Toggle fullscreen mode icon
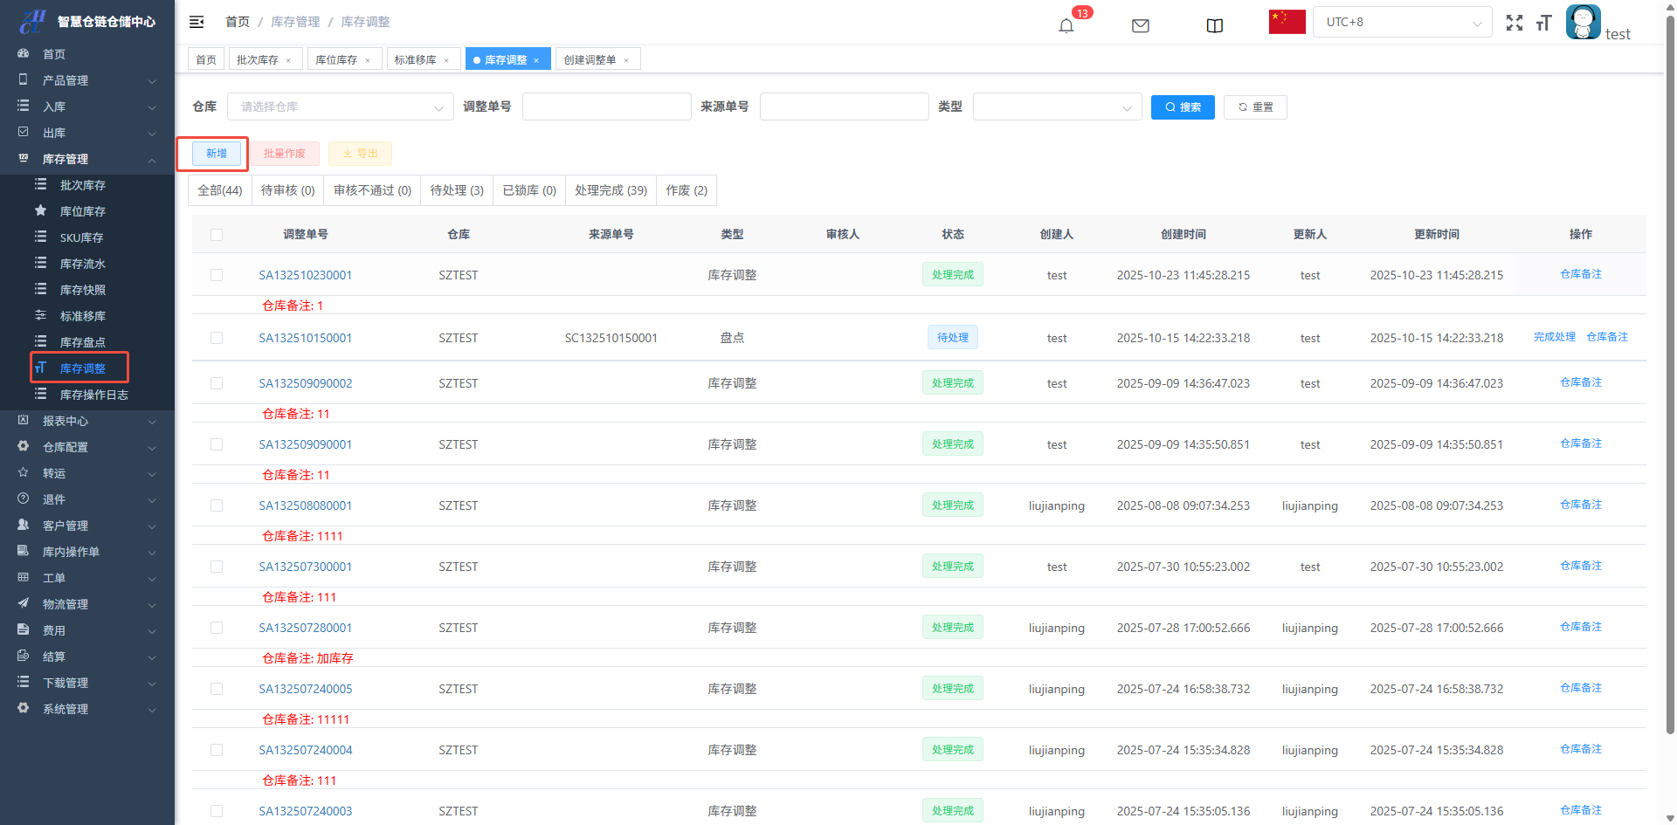This screenshot has width=1677, height=825. 1514,23
